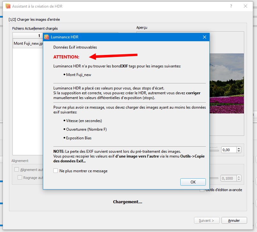Select Mont Fuji_new.jpg row in file list
Image resolution: width=257 pixels, height=232 pixels.
coord(28,43)
